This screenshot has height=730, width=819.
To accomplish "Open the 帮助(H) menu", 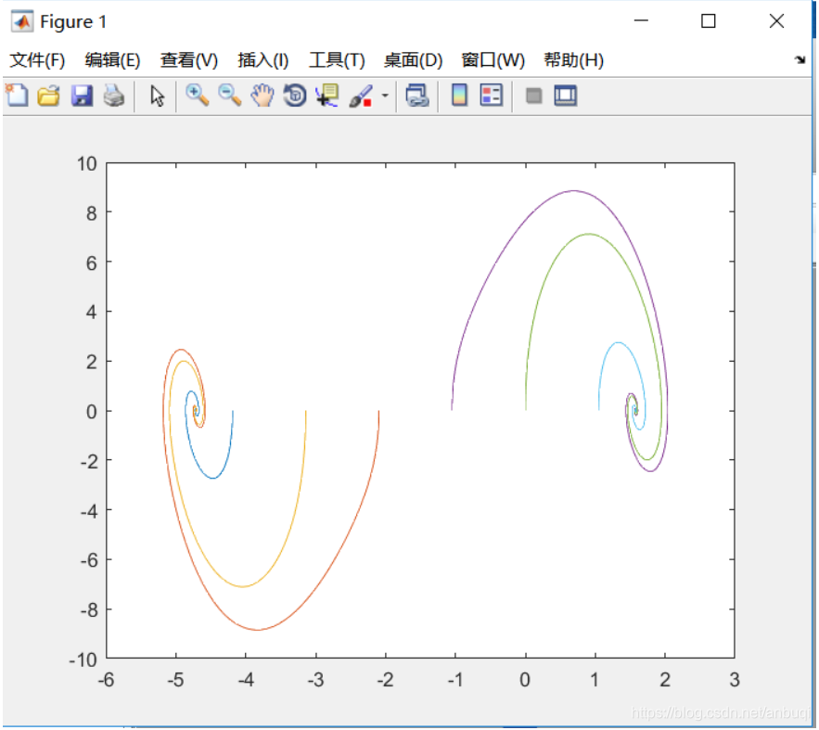I will 573,60.
